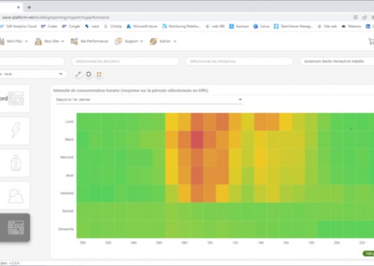Click the red heatmap cell Mardi 09h
This screenshot has width=374, height=266.
197,139
